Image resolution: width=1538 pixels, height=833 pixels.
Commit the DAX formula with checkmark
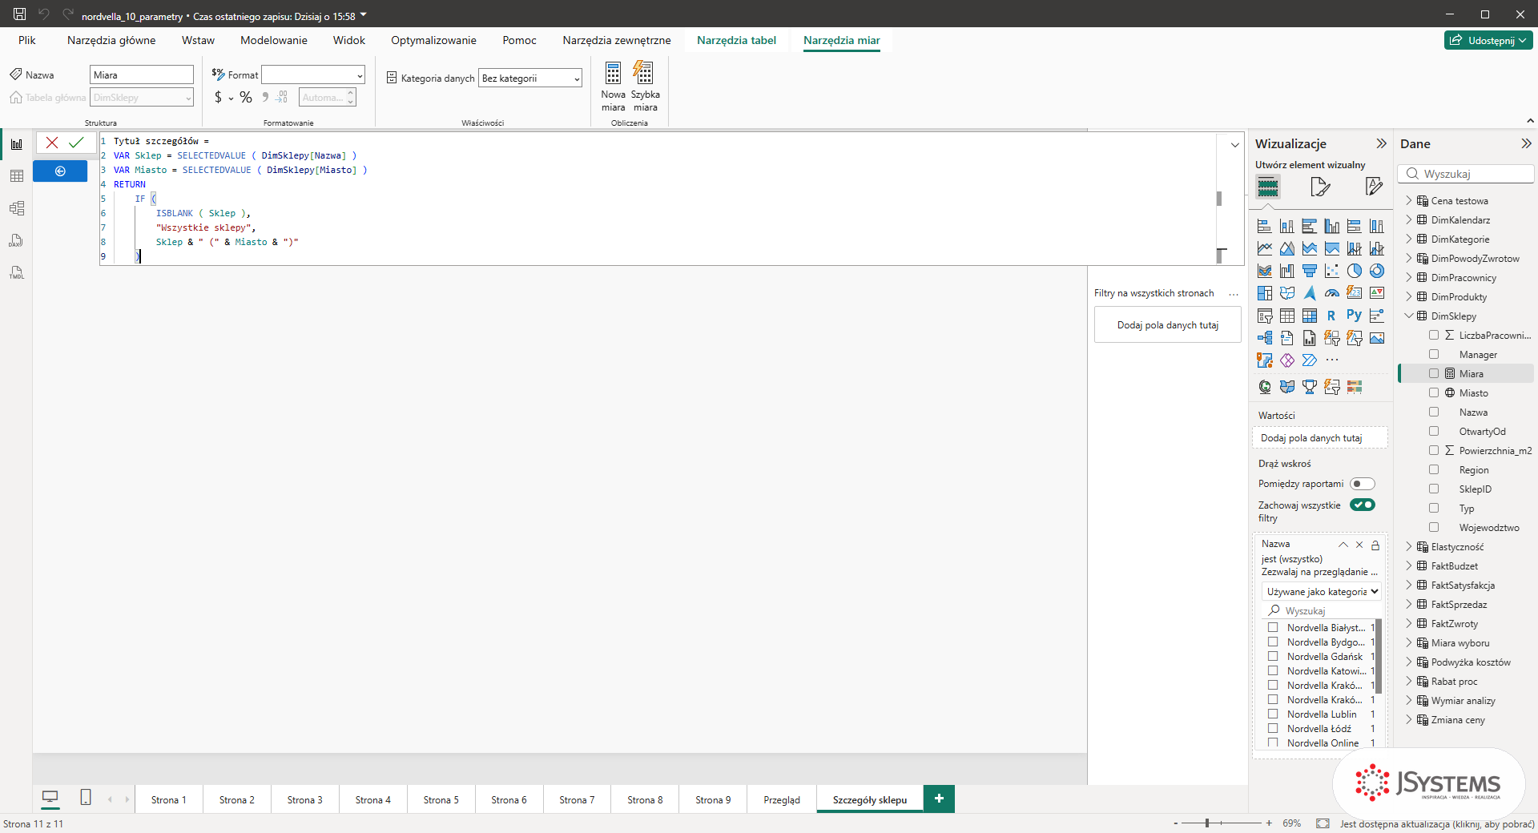[x=76, y=143]
